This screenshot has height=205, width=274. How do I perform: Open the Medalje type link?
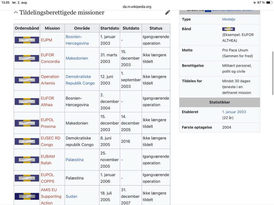(x=229, y=19)
